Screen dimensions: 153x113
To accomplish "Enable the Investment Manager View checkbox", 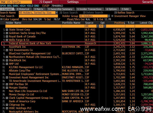I will click(112, 16).
